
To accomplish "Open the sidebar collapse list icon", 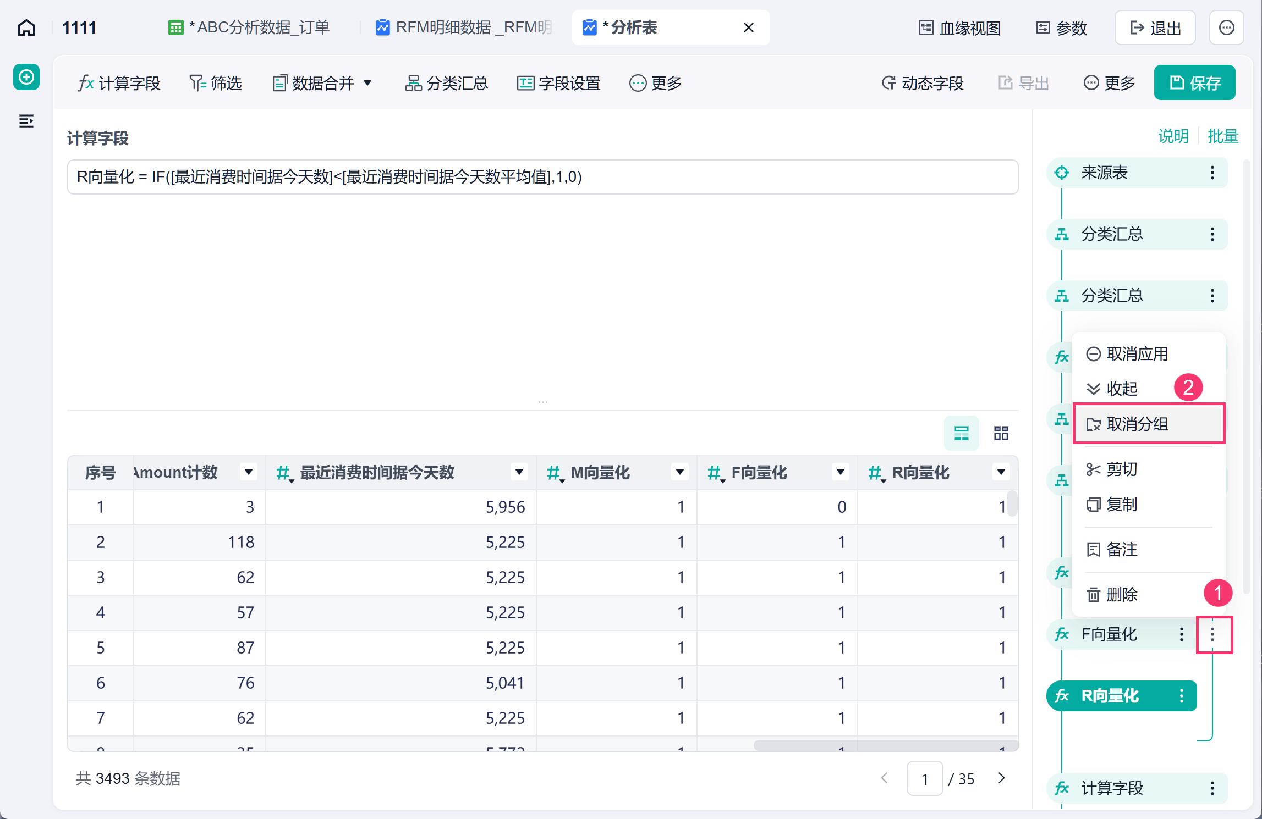I will 26,121.
